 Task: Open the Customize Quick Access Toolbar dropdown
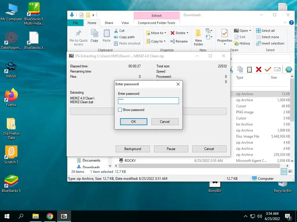tap(93, 15)
